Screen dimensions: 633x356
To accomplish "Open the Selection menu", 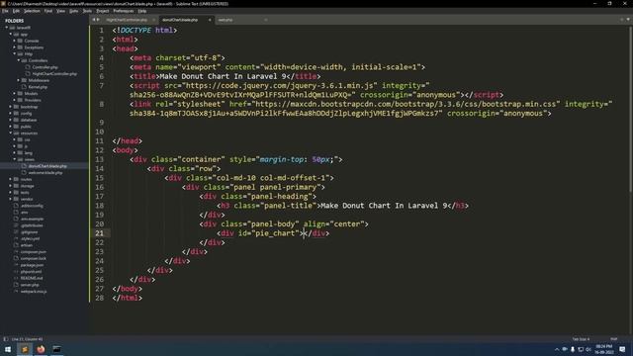I will tap(32, 11).
